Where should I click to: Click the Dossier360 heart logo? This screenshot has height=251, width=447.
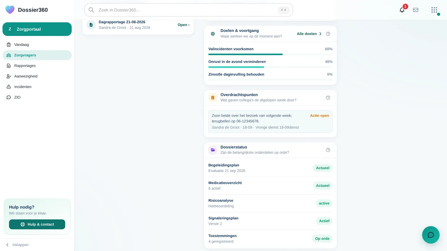(x=10, y=10)
